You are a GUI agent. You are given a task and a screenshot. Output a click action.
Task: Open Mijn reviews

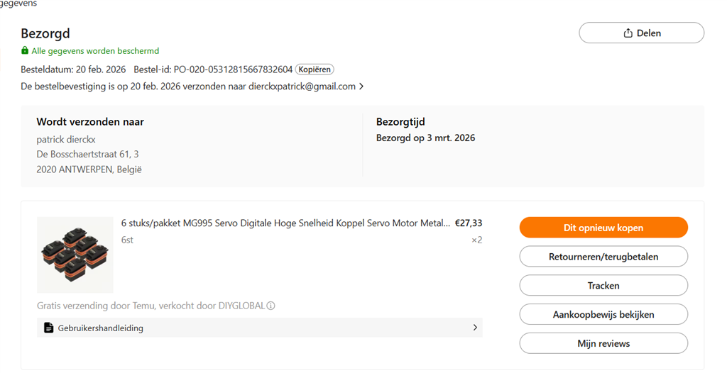click(x=603, y=343)
